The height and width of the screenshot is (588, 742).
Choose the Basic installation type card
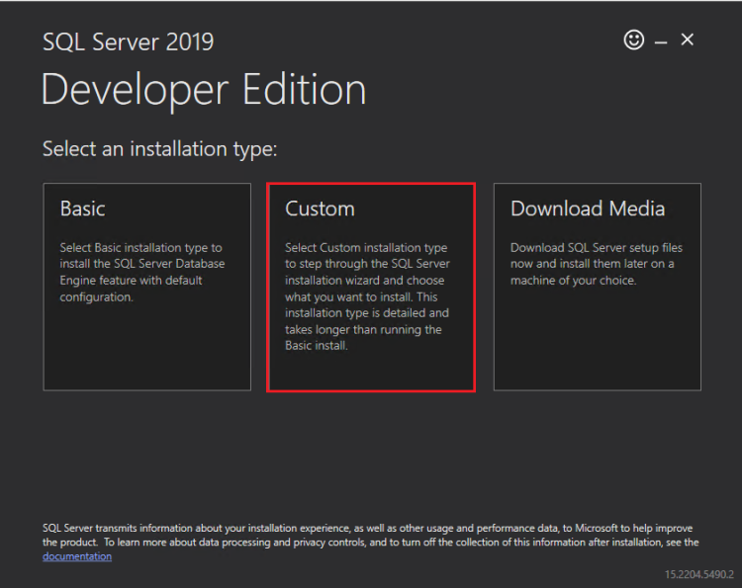click(146, 287)
